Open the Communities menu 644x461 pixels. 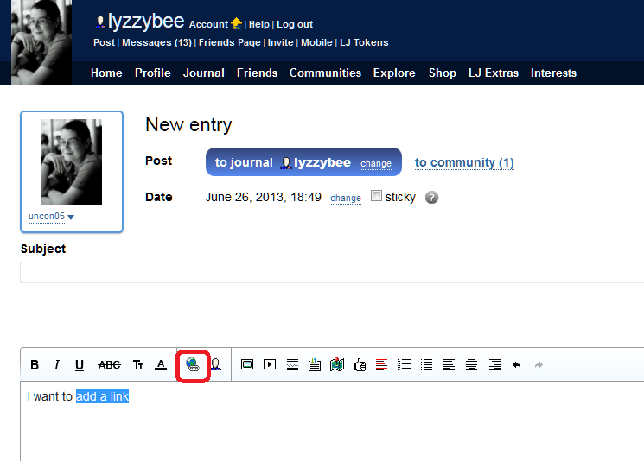pyautogui.click(x=325, y=73)
